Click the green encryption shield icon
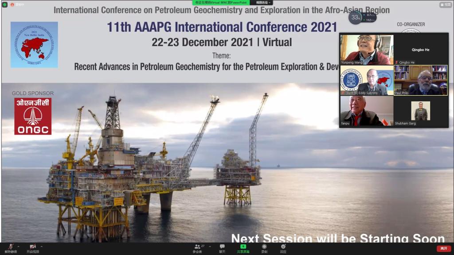Viewport: 454px width, 255px height. click(5, 5)
